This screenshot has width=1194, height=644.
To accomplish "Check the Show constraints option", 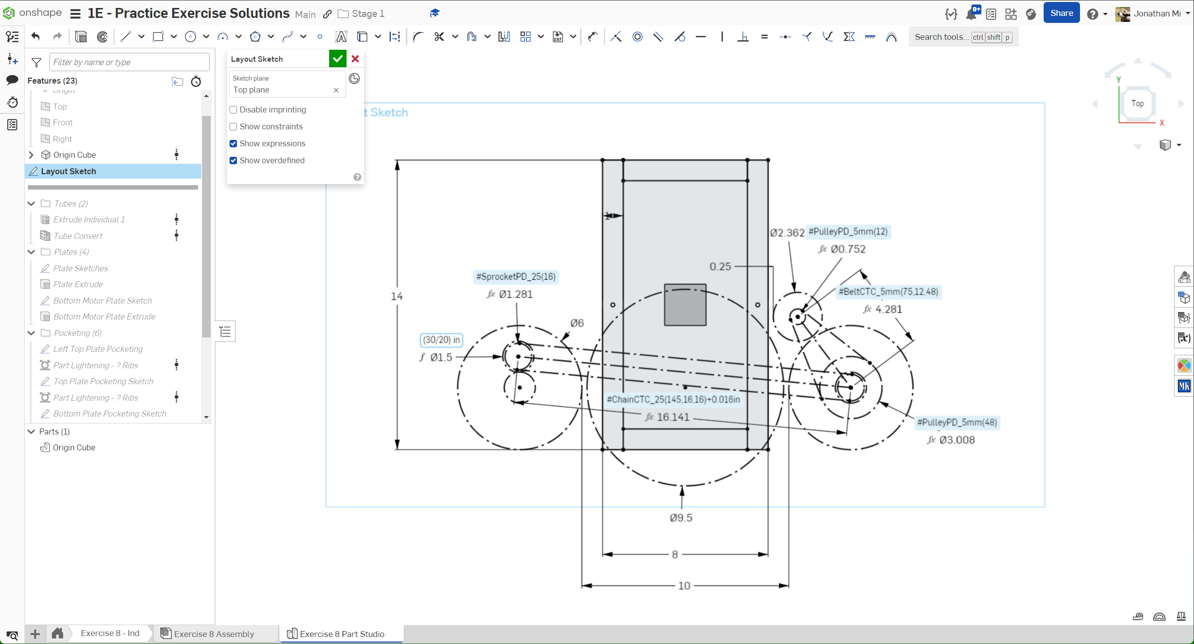I will [x=233, y=126].
